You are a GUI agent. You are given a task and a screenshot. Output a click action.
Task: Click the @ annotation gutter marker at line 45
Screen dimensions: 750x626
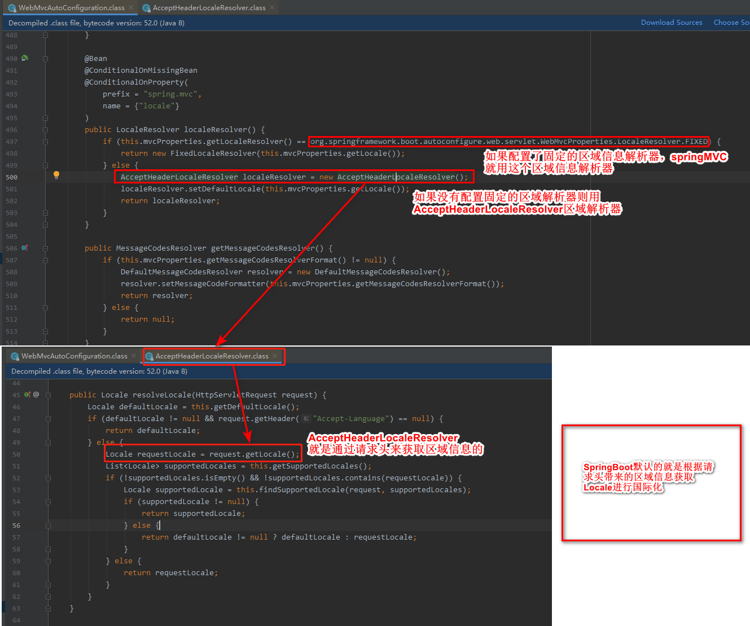coord(35,395)
